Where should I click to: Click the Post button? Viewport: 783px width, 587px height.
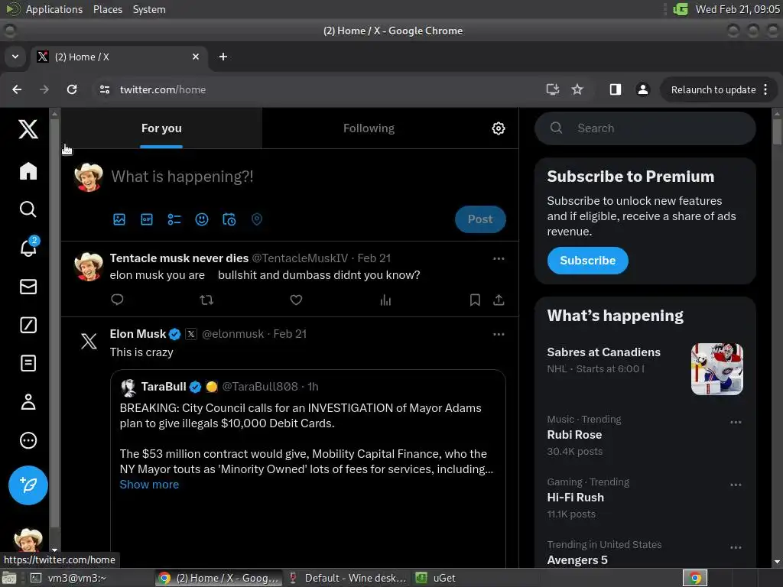point(480,219)
